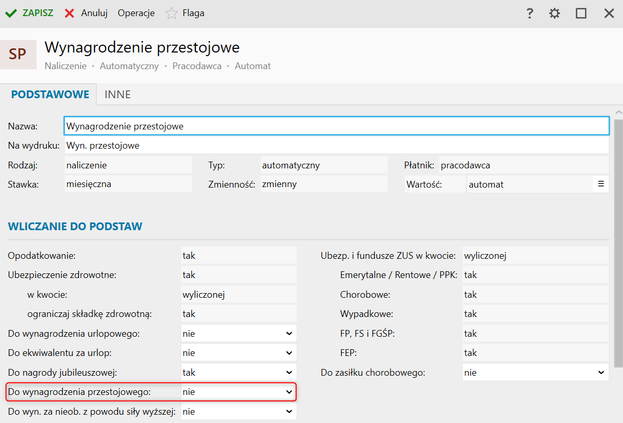Click the Wypadkowe value field
623x423 pixels.
535,314
